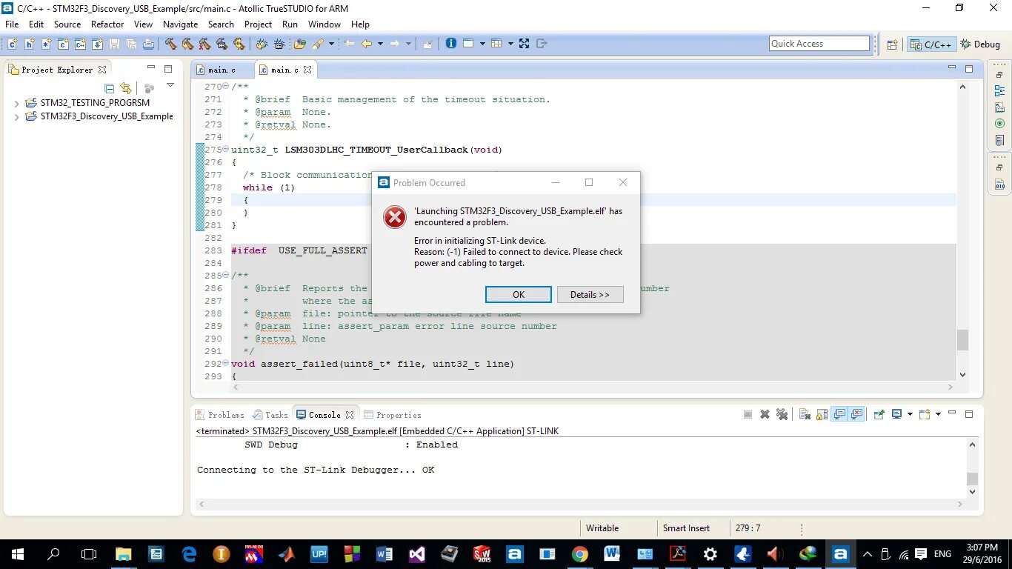
Task: Toggle Scroll Lock in Console toolbar
Action: click(822, 414)
